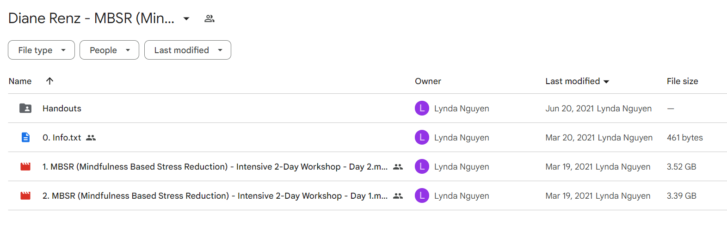Screen dimensions: 727x238
Task: Click the File size column header
Action: pyautogui.click(x=682, y=81)
